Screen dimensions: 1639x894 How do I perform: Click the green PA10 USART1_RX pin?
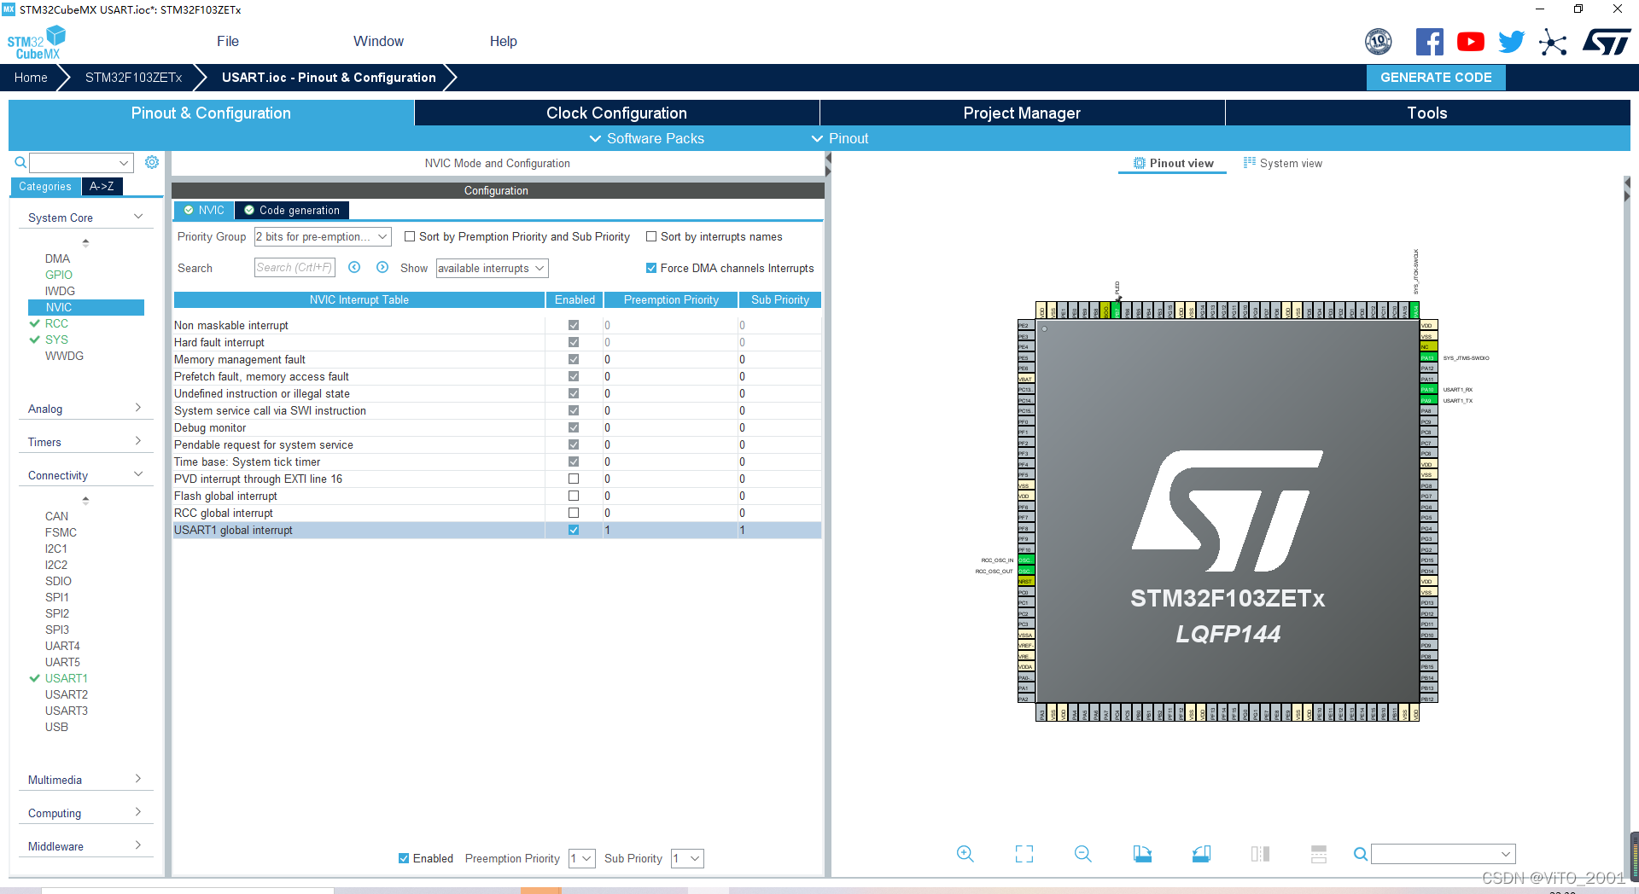(x=1428, y=390)
